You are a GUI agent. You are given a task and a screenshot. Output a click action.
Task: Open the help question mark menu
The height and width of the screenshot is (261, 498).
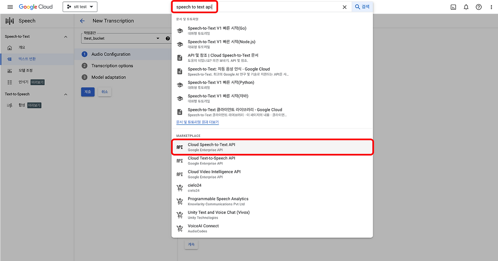[x=479, y=7]
